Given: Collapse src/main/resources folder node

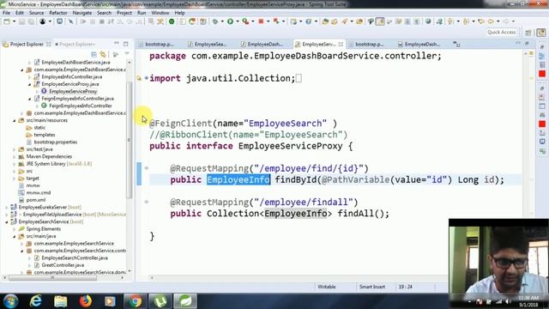Looking at the screenshot, I should (15, 120).
